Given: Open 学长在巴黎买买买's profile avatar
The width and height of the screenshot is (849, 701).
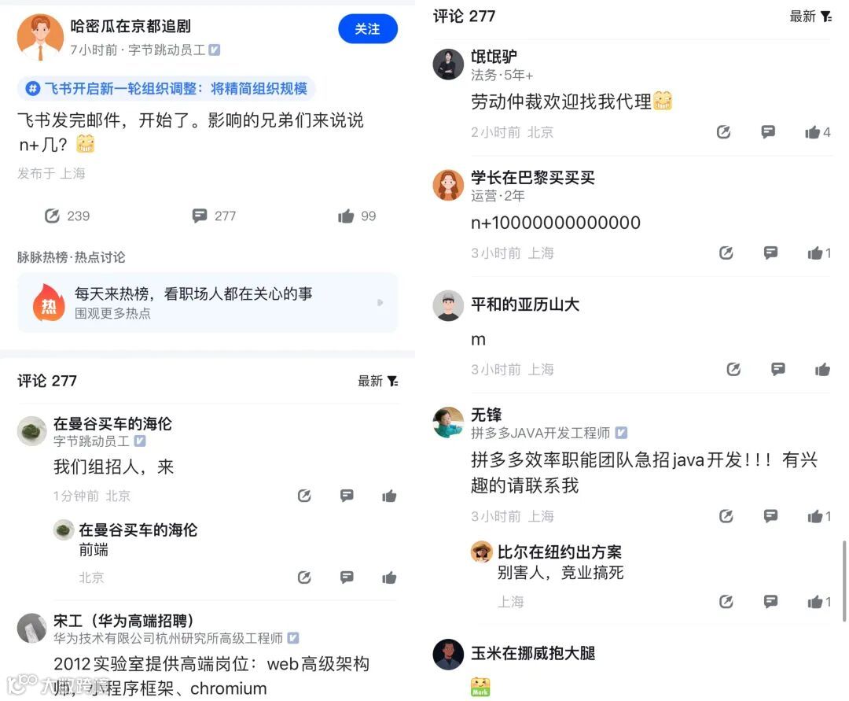Looking at the screenshot, I should coord(448,185).
